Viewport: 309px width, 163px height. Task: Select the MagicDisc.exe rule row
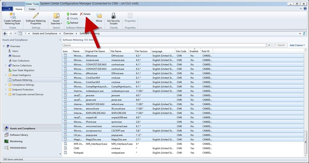tap(183, 140)
